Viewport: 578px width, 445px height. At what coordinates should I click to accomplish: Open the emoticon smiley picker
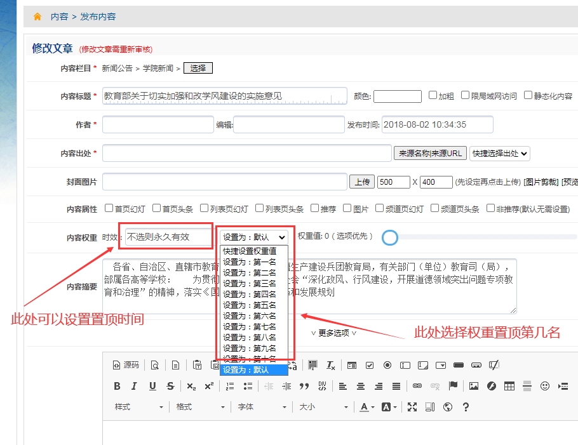click(x=544, y=386)
